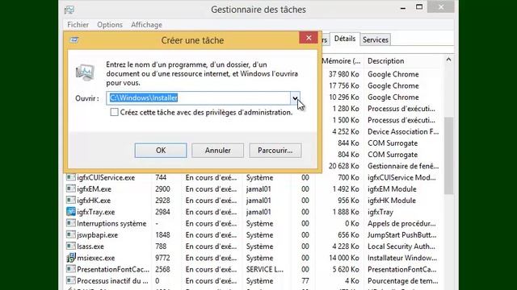Image resolution: width=517 pixels, height=290 pixels.
Task: Click PID 2984 cell
Action: click(162, 212)
